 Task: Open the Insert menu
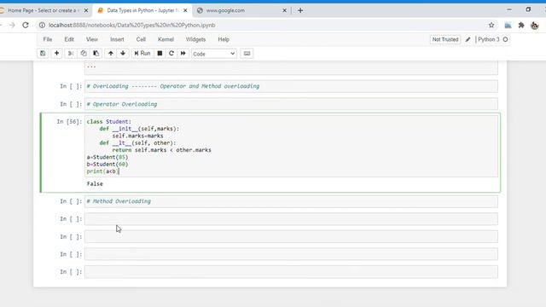[x=117, y=40]
